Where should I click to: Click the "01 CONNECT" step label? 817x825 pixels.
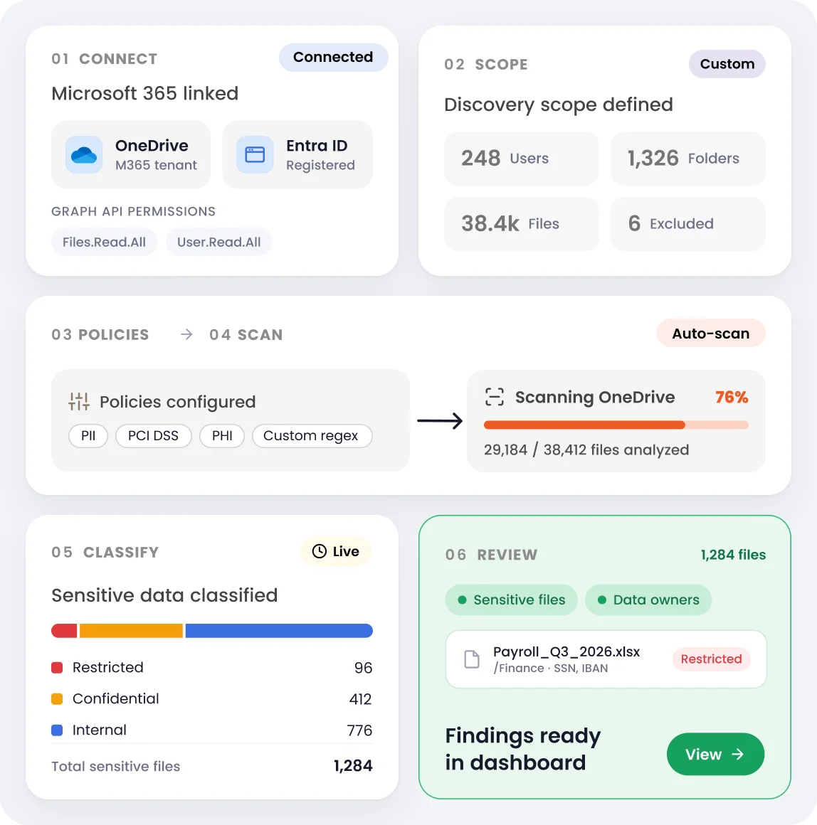tap(104, 59)
